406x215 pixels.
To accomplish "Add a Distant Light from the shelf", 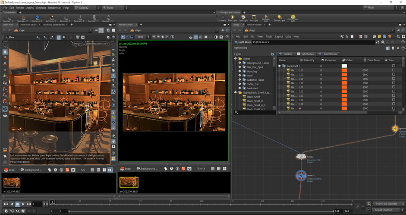I will [280, 18].
